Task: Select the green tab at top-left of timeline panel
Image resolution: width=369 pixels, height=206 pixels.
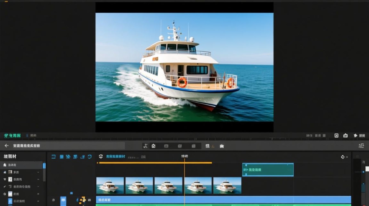Action: click(x=12, y=135)
